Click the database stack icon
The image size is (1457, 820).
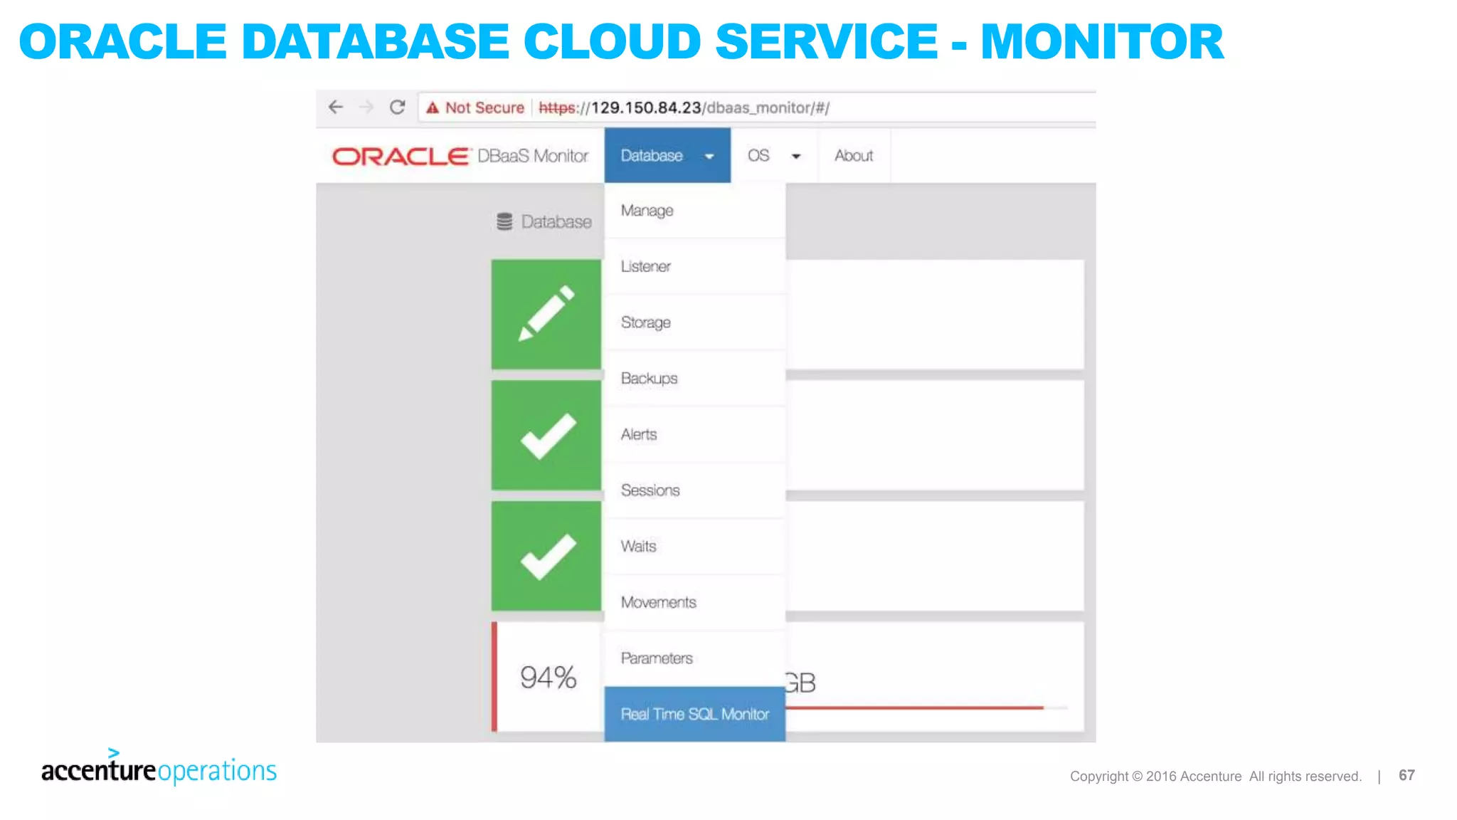point(504,222)
